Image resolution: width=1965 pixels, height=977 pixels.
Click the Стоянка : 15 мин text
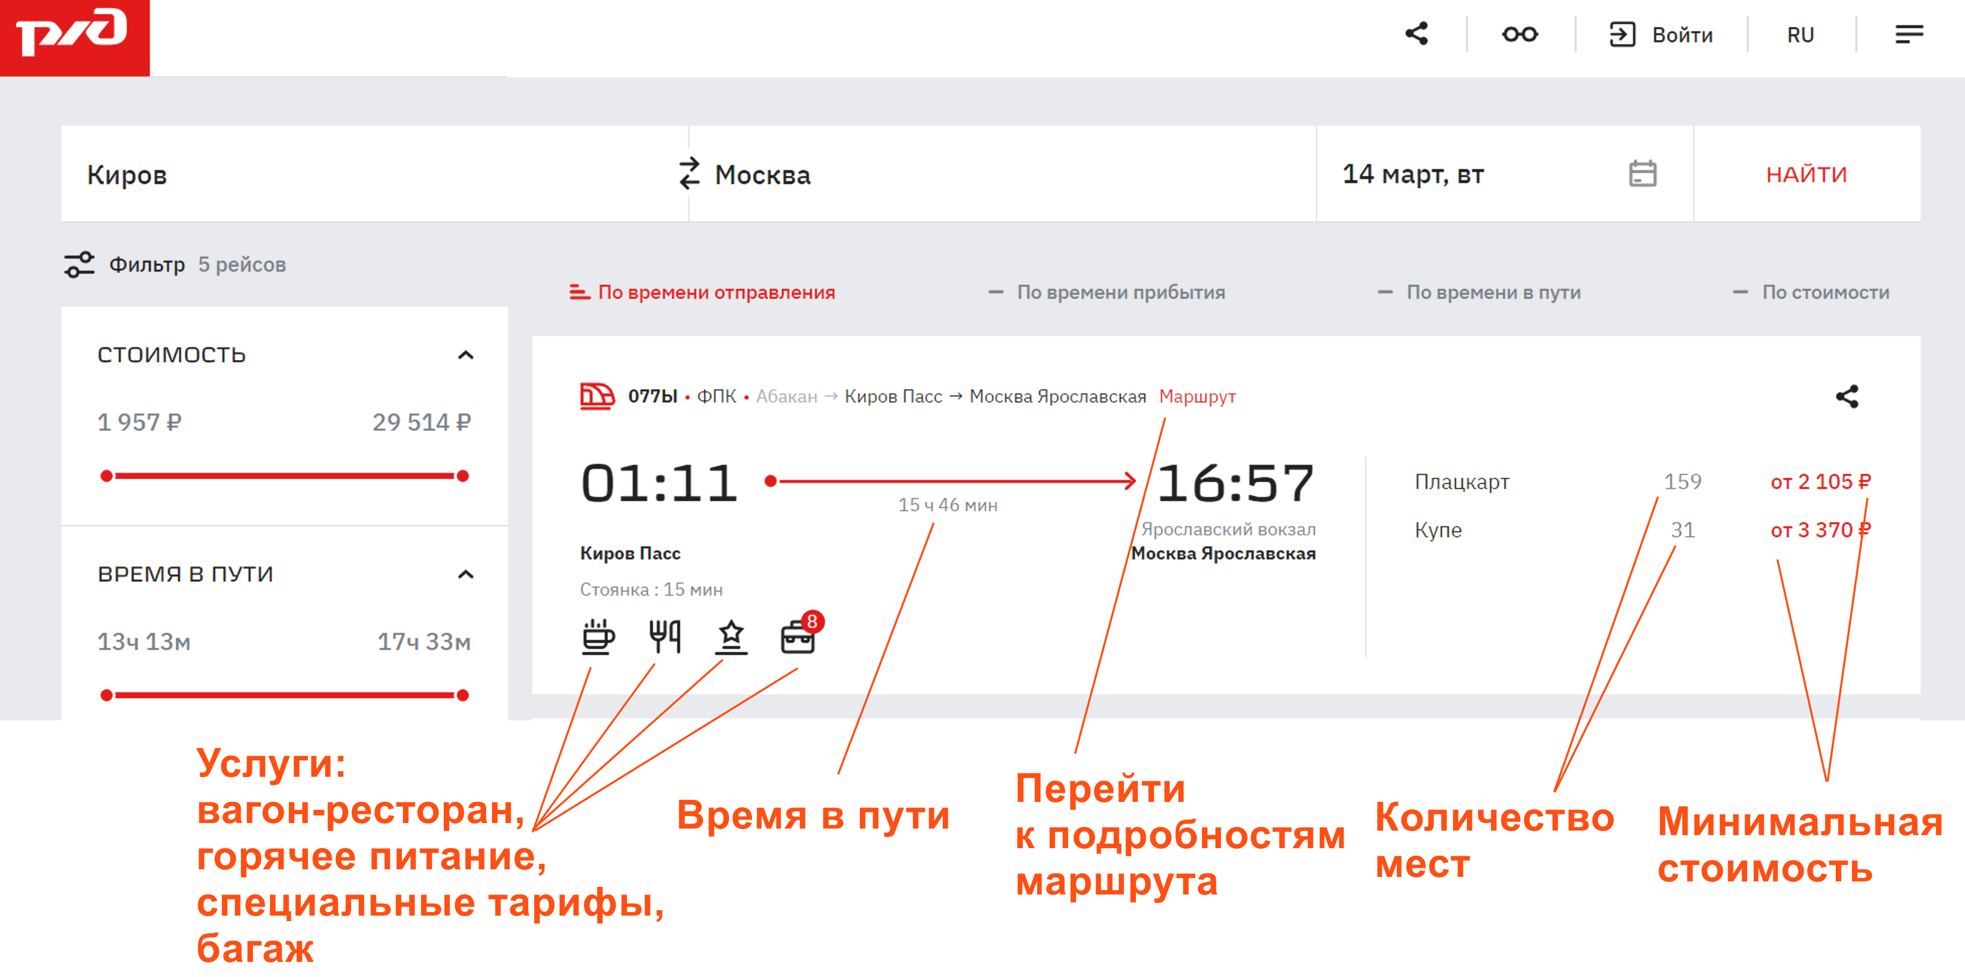coord(651,590)
